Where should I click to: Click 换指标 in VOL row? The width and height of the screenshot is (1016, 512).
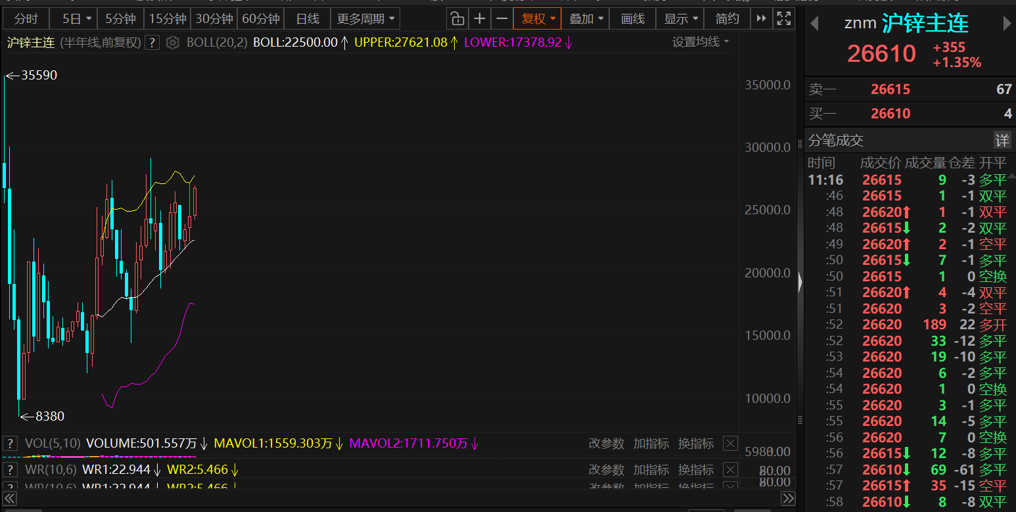(696, 444)
